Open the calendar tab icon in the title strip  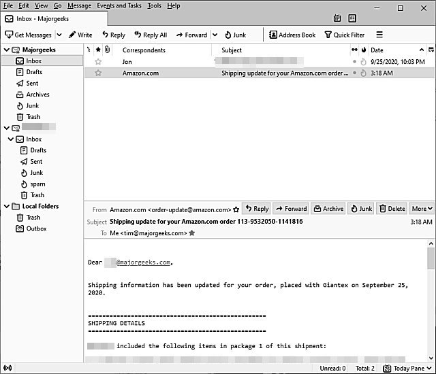pyautogui.click(x=336, y=18)
